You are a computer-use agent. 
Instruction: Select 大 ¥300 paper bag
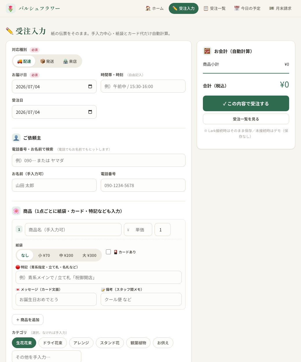pos(89,255)
